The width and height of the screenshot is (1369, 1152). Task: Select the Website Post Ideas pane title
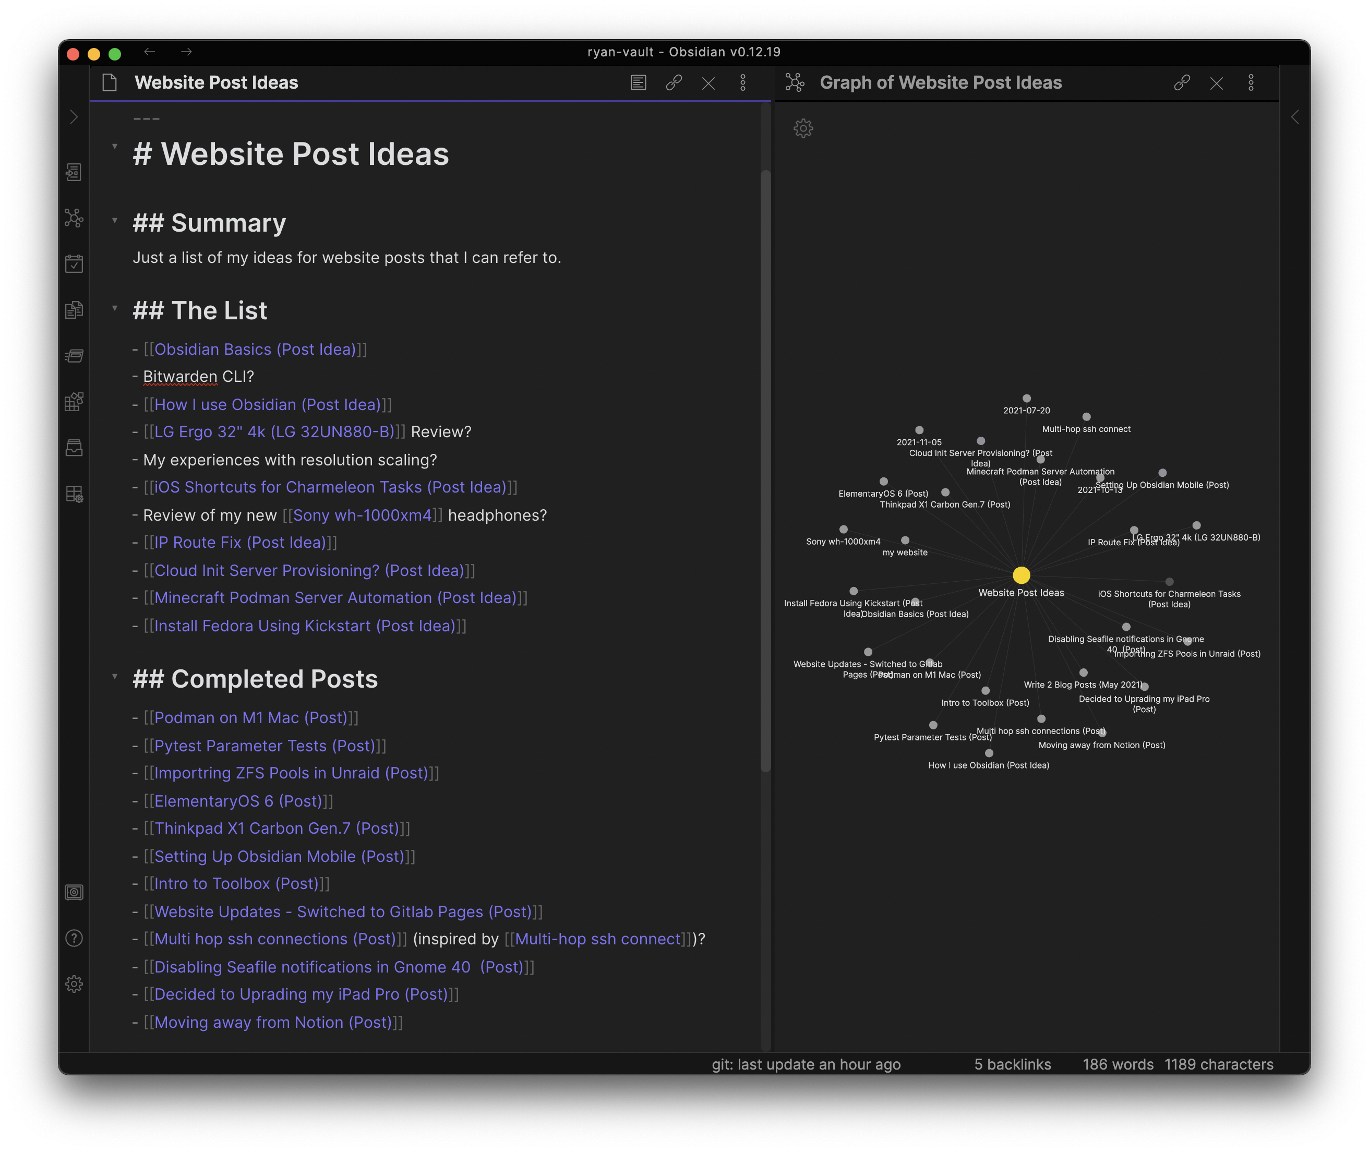point(216,83)
